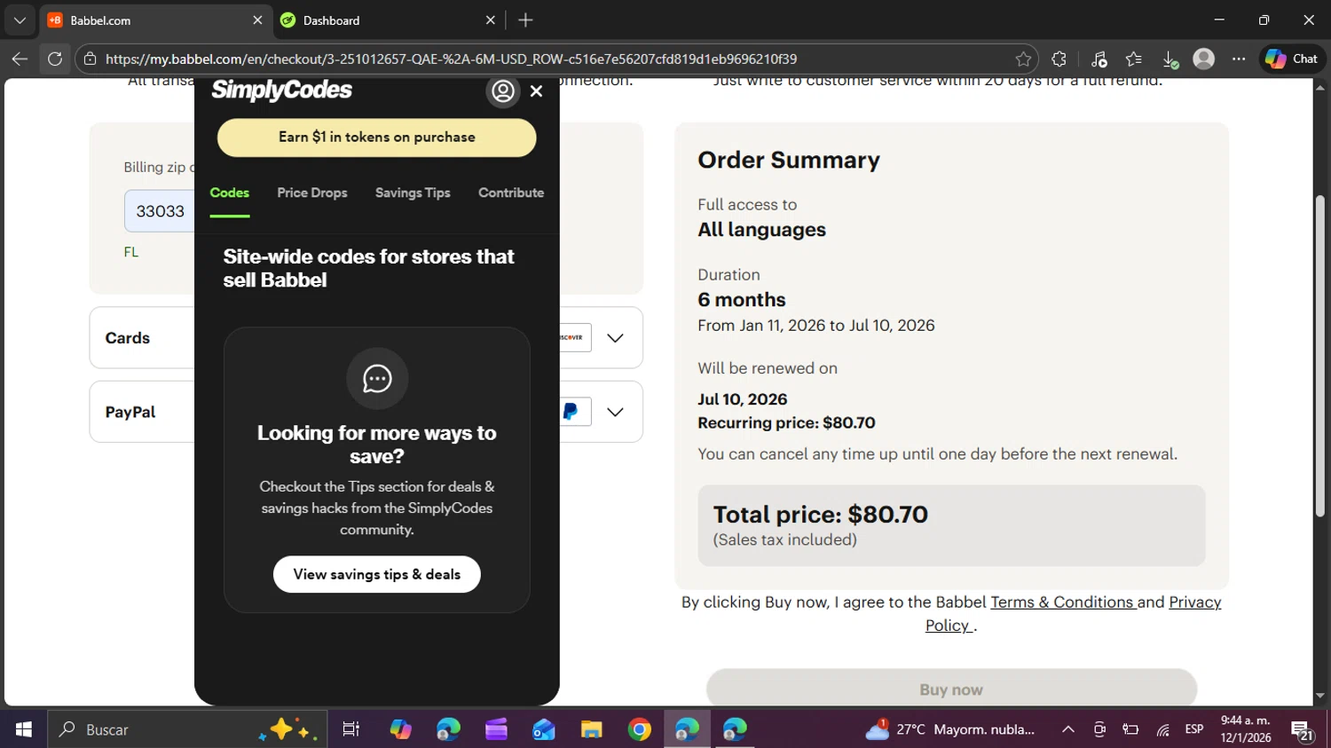This screenshot has height=748, width=1331.
Task: Refresh the Babbel checkout page
Action: [55, 59]
